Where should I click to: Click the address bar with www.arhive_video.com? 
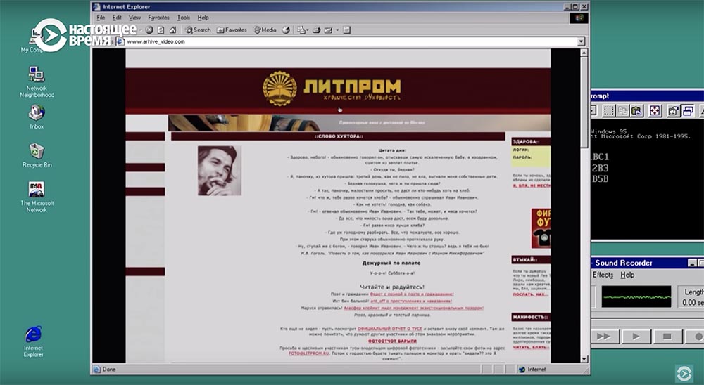pos(346,41)
